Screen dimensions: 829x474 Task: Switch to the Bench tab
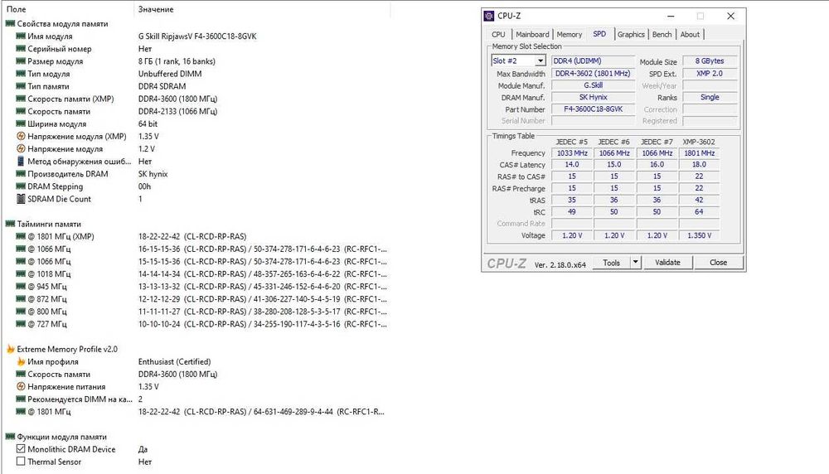(662, 34)
